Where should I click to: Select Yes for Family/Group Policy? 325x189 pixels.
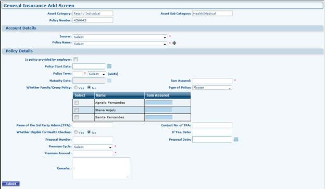(76, 88)
